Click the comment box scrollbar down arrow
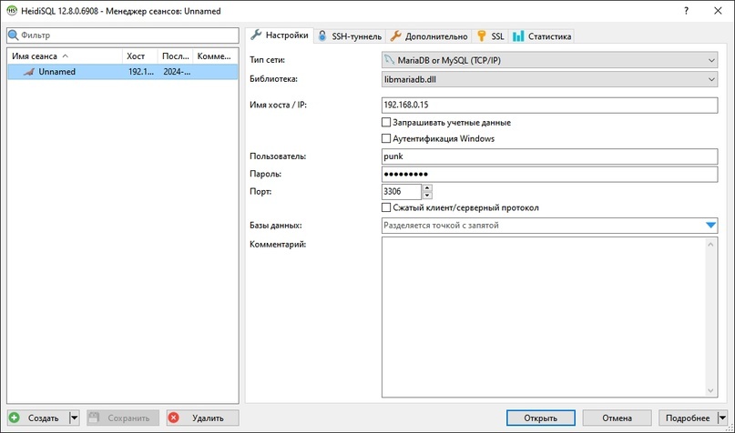The width and height of the screenshot is (735, 433). pyautogui.click(x=710, y=391)
